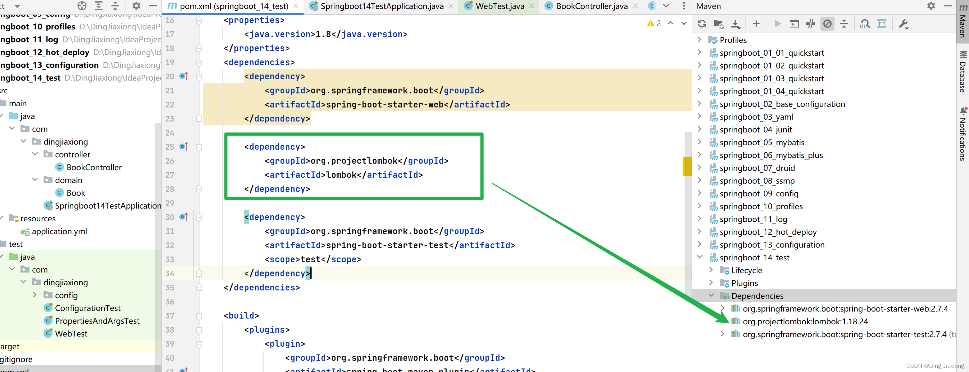
Task: Open editor tabs more options menu
Action: [x=684, y=6]
